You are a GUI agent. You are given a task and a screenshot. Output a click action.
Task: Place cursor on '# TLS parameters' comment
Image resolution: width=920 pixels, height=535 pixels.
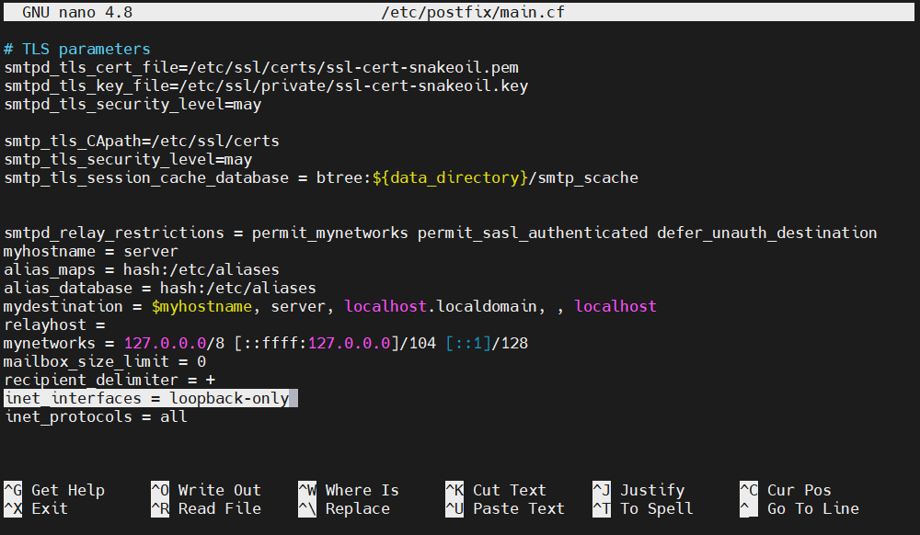(77, 49)
